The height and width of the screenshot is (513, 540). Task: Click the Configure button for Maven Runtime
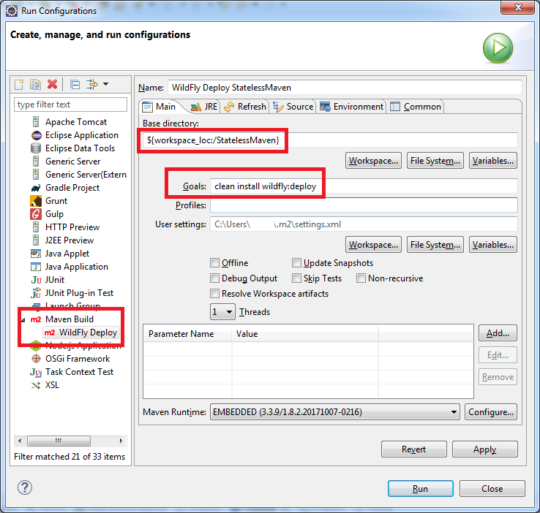[x=491, y=412]
